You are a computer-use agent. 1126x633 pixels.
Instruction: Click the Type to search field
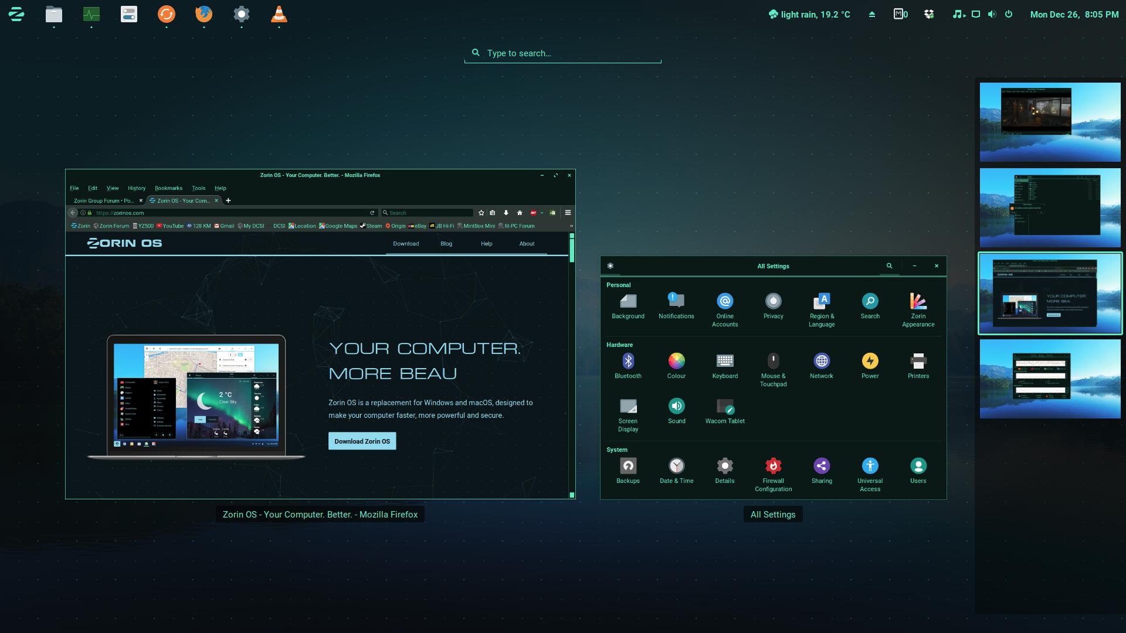click(563, 53)
